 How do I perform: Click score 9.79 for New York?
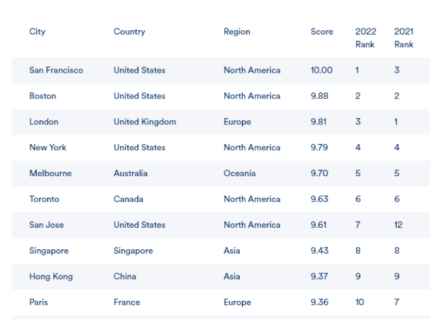point(319,147)
